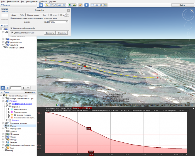Move selected item up with the arrow button
The width and height of the screenshot is (195, 156).
23,88
